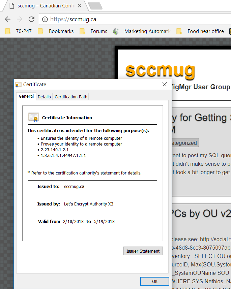The image size is (231, 289).
Task: Click the http://social.t link in the post
Action: 215,239
